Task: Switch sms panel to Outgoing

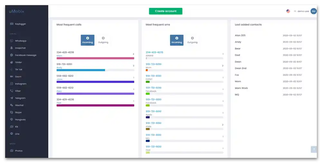Action: (x=192, y=40)
